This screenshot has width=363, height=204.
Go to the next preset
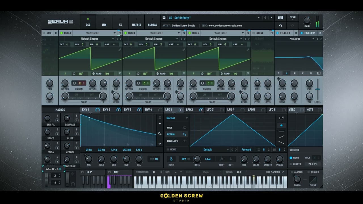[271, 18]
